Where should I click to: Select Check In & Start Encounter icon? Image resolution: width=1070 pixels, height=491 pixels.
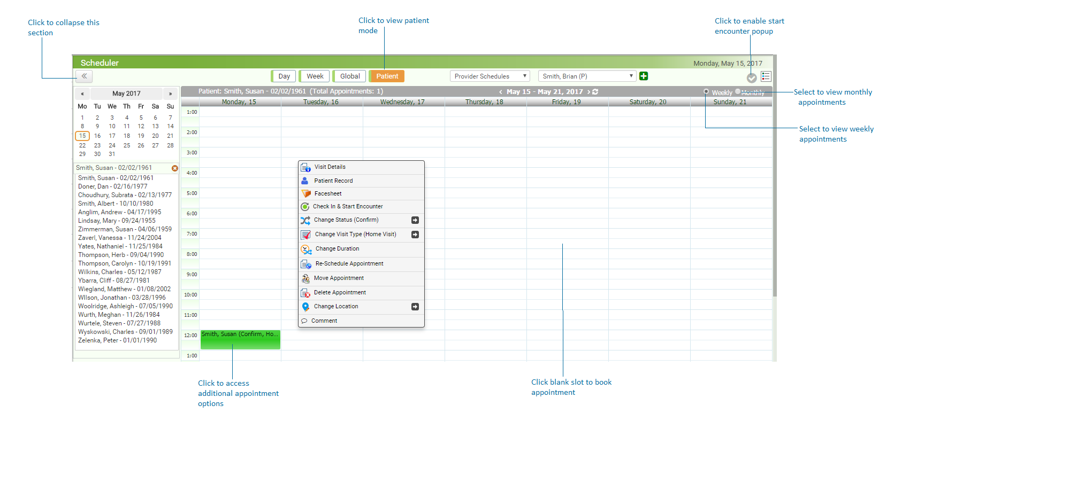tap(305, 206)
